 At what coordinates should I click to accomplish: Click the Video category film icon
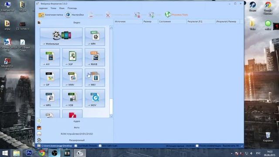(x=39, y=22)
